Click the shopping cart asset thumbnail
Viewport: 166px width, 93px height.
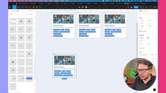click(29, 38)
